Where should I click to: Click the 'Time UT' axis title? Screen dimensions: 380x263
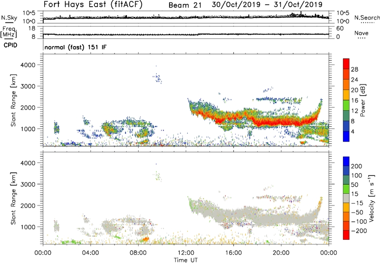tap(186, 260)
